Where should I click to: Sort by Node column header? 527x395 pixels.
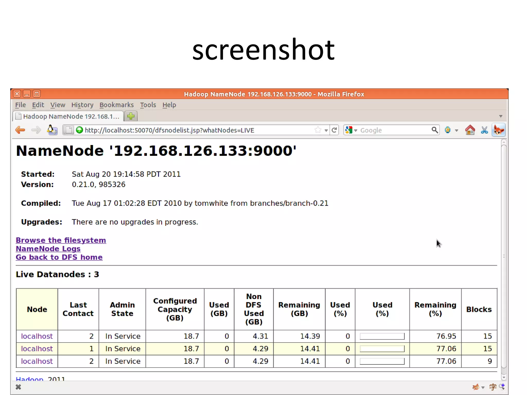pos(37,309)
